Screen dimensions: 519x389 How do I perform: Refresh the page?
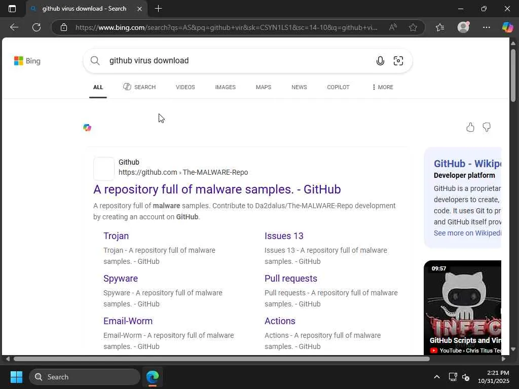36,27
